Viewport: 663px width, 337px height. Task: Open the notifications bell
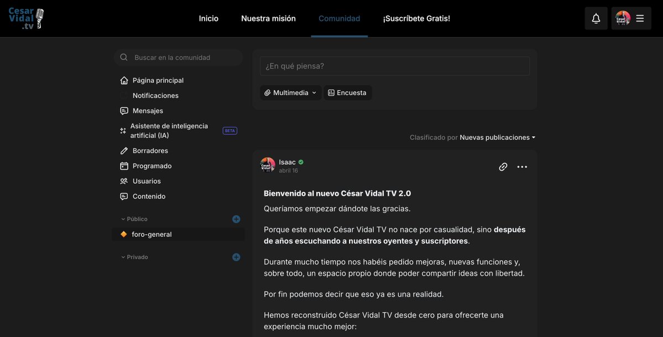pos(596,19)
